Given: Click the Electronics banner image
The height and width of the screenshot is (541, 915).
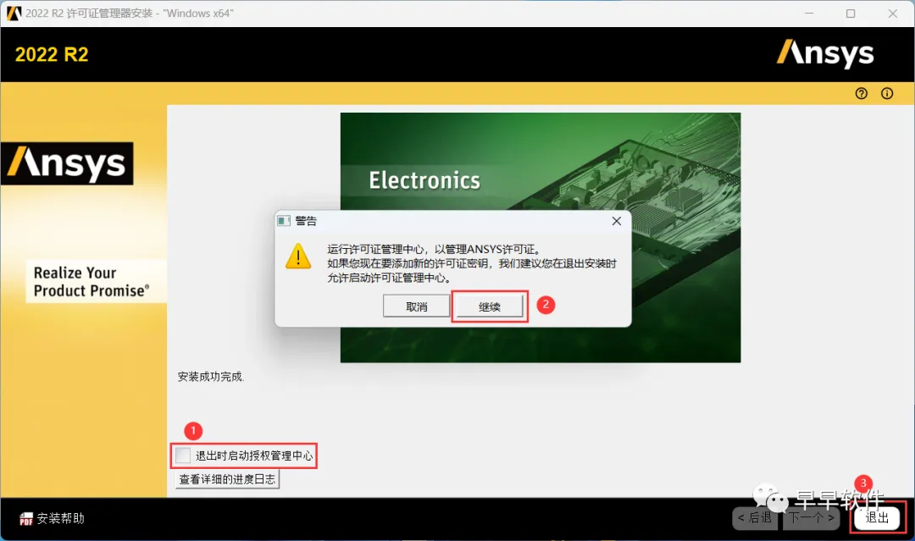Looking at the screenshot, I should click(x=541, y=237).
